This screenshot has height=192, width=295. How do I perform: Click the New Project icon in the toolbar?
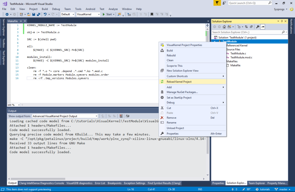coord(21,14)
